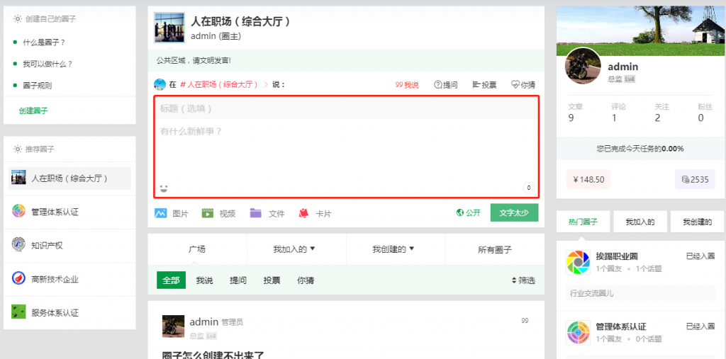Click the small user avatar beside 在
The image size is (726, 359).
pos(160,84)
